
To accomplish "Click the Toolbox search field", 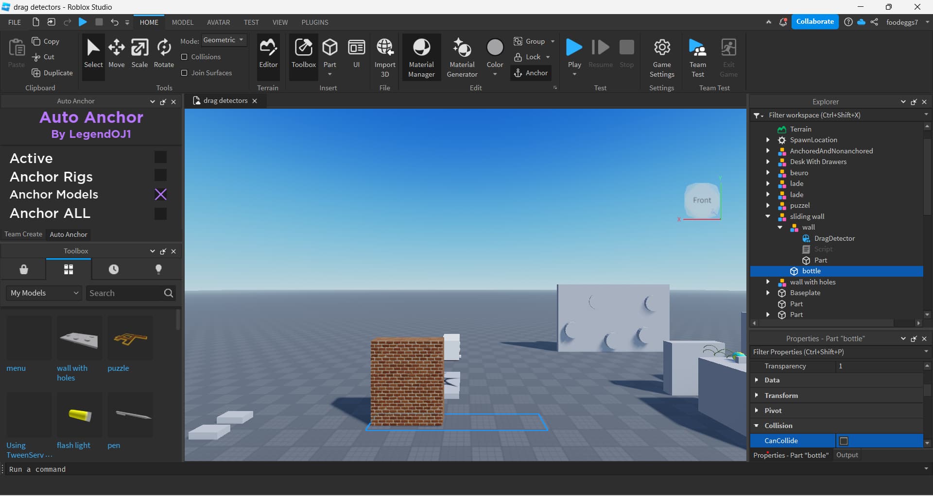I will click(124, 293).
